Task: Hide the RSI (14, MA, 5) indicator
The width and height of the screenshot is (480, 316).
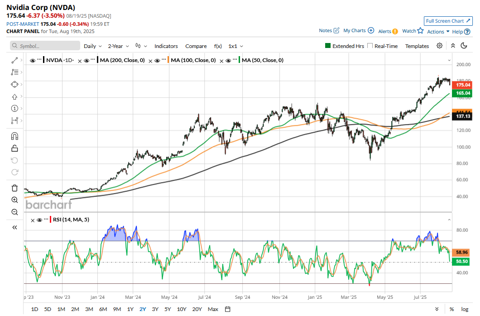Action: (39, 220)
